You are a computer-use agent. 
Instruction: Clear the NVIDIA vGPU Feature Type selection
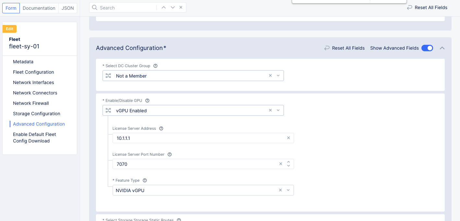pyautogui.click(x=280, y=190)
